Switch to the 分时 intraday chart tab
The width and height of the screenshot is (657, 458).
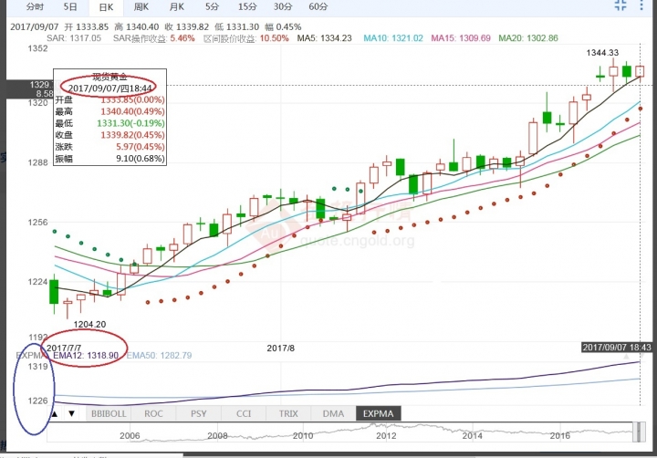[34, 6]
